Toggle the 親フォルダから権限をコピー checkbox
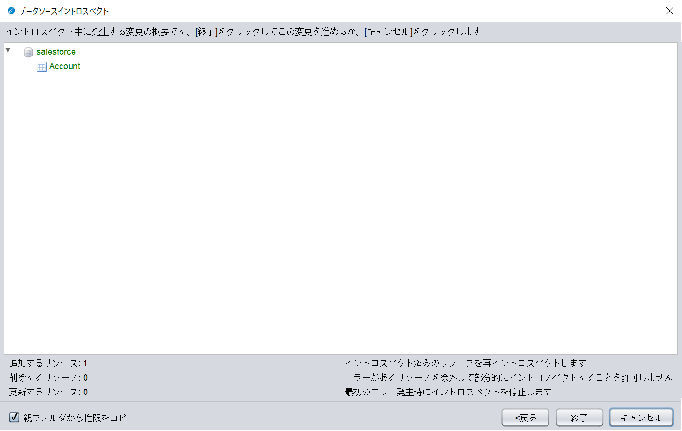This screenshot has width=682, height=431. tap(14, 417)
